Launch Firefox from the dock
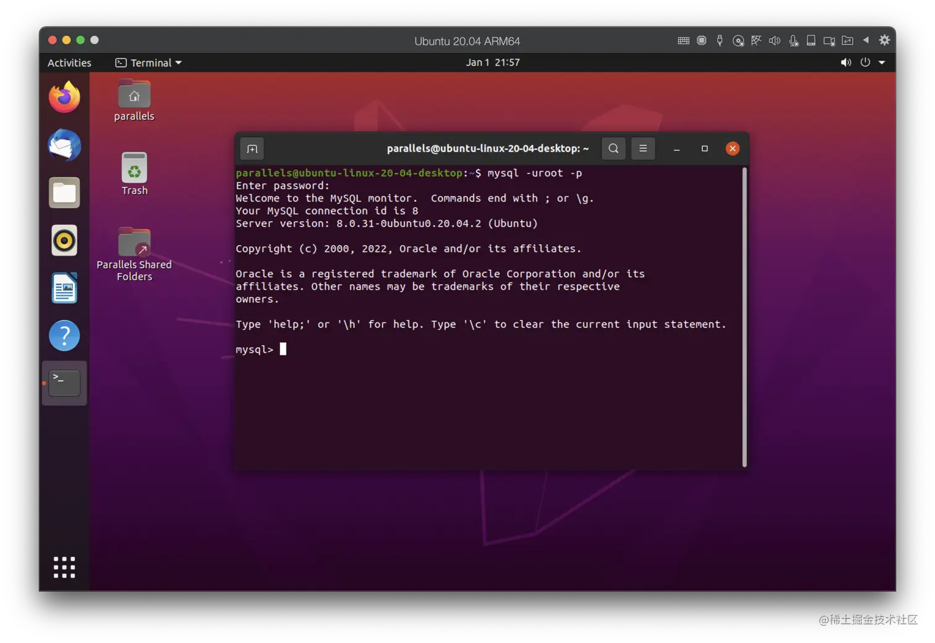The image size is (935, 643). (x=64, y=97)
